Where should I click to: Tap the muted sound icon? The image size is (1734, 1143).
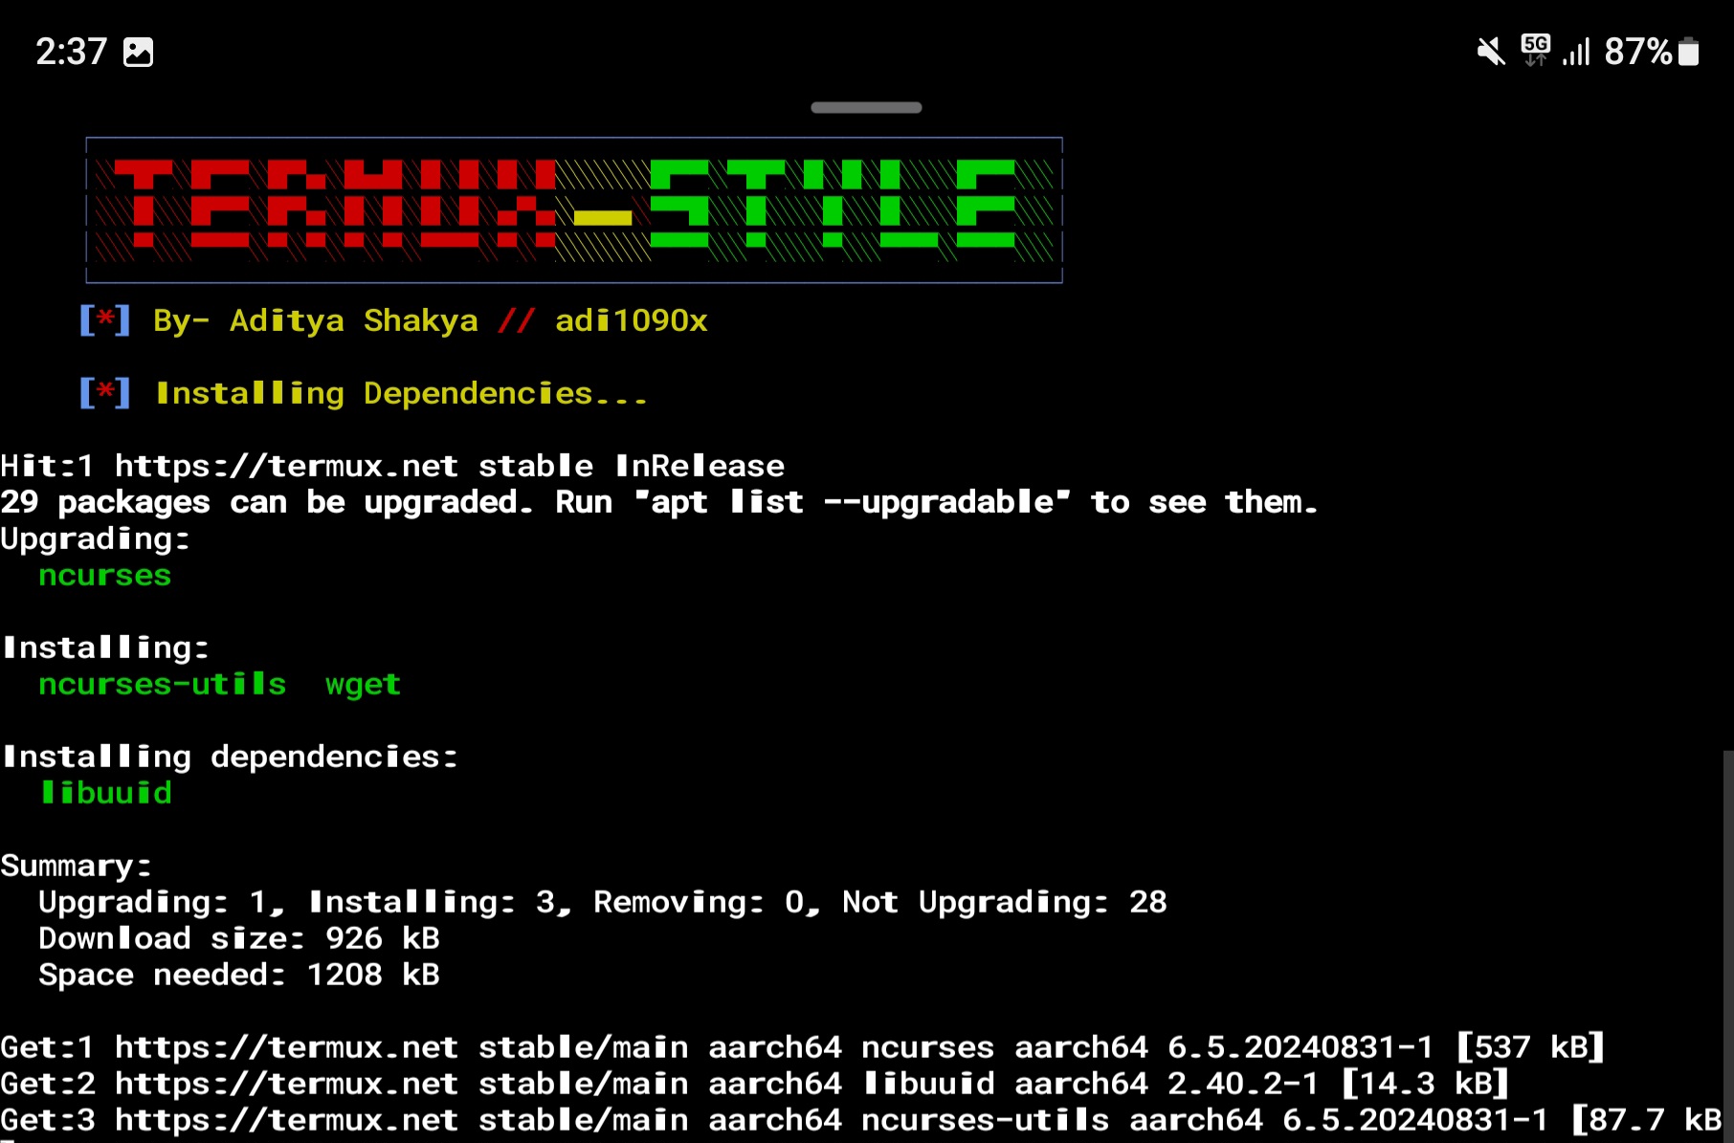1490,51
